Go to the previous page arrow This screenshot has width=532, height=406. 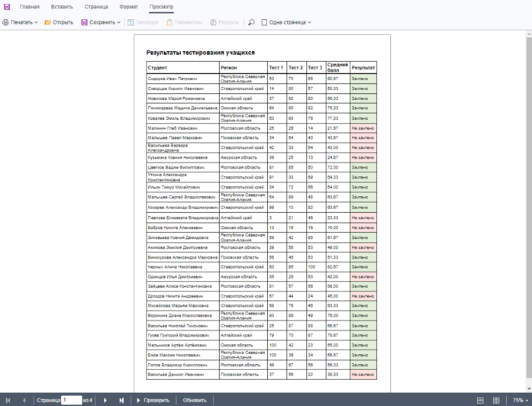tap(24, 400)
